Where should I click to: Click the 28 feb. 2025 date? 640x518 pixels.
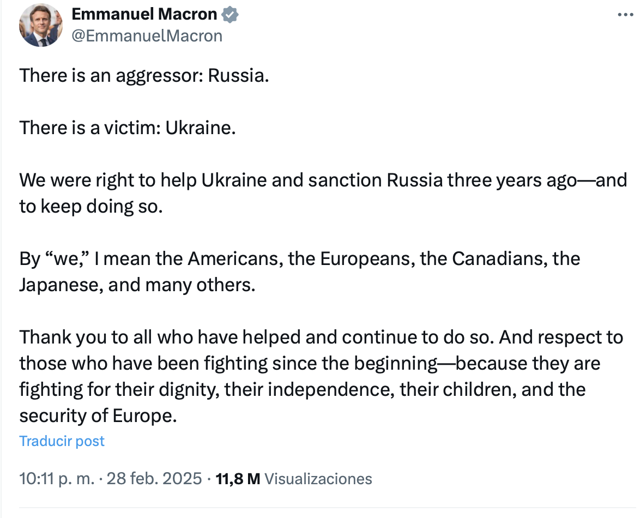[x=155, y=479]
